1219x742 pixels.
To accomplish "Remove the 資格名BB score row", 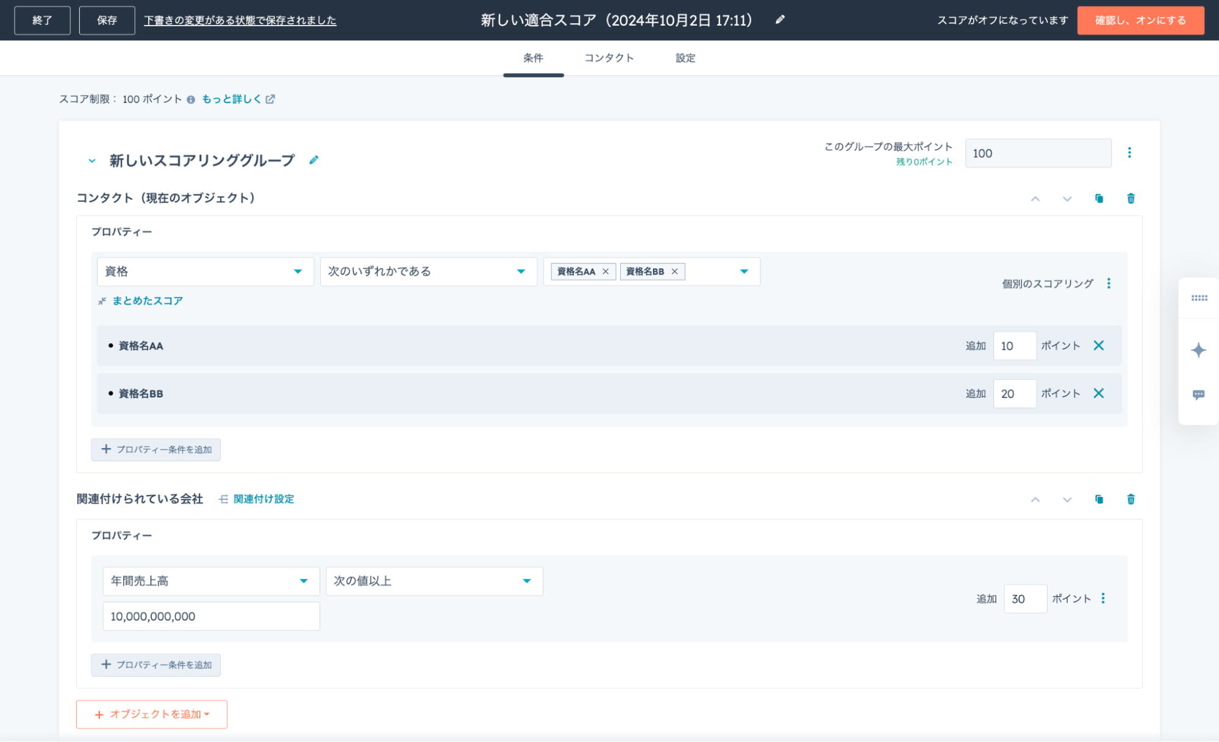I will [1099, 393].
